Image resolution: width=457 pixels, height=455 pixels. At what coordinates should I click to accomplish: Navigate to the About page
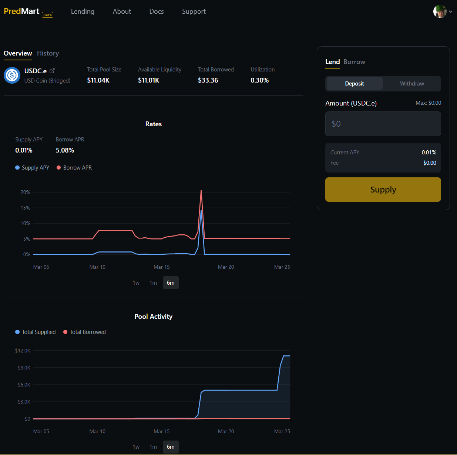point(122,11)
